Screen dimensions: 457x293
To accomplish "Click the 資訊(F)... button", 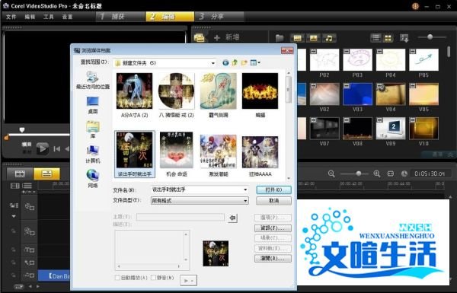I will [x=273, y=228].
